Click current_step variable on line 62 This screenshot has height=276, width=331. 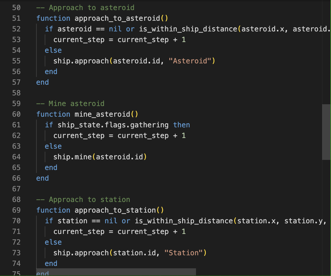tap(79, 135)
